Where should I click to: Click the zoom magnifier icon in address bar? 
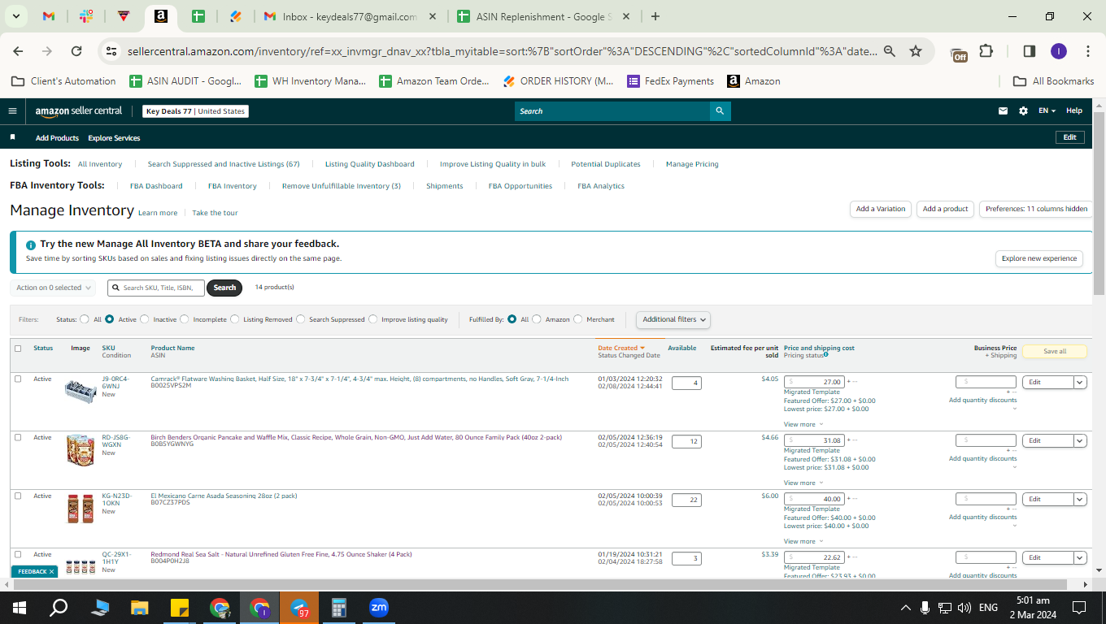click(x=890, y=51)
